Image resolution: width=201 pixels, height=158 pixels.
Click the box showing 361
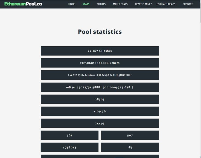pyautogui.click(x=70, y=135)
